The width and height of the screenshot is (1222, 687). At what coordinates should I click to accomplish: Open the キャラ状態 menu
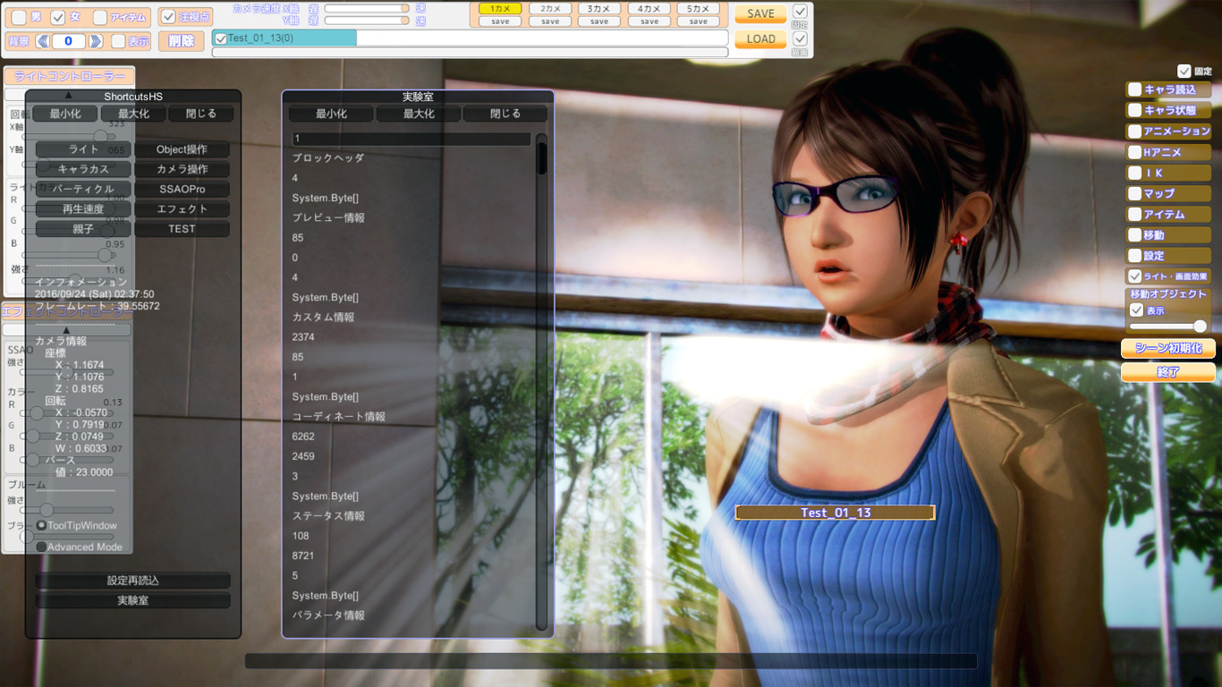tap(1168, 110)
